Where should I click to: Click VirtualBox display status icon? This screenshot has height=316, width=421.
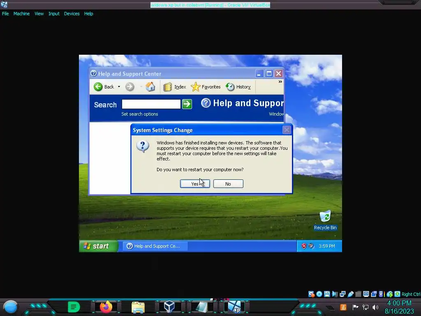point(365,294)
